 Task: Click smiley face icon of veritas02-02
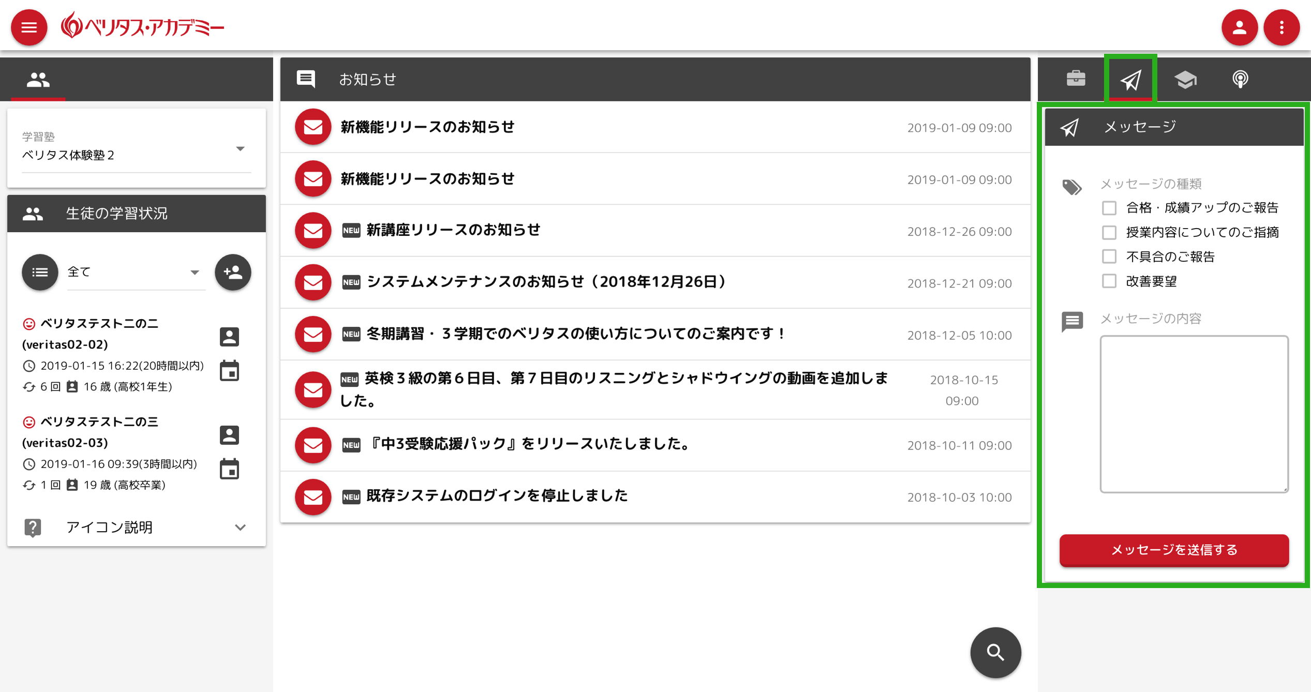click(29, 324)
